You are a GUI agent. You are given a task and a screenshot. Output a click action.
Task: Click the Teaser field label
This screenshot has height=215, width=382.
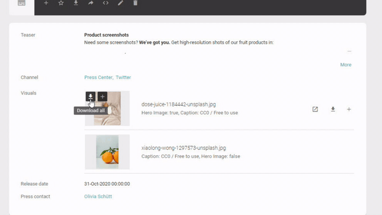pyautogui.click(x=28, y=35)
